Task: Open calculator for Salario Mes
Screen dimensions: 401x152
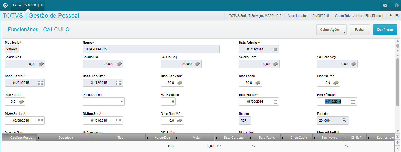Action: pos(41,64)
